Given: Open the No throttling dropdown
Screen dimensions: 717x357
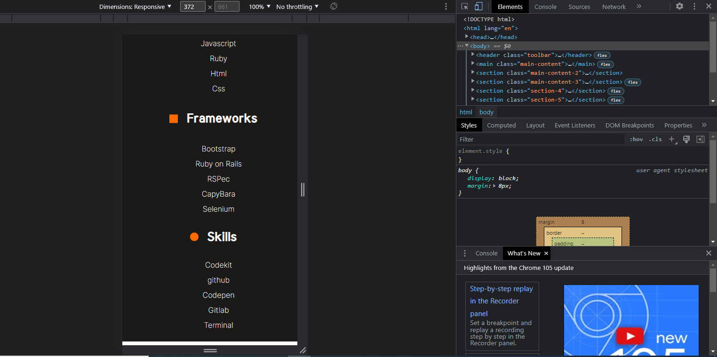Looking at the screenshot, I should tap(297, 7).
